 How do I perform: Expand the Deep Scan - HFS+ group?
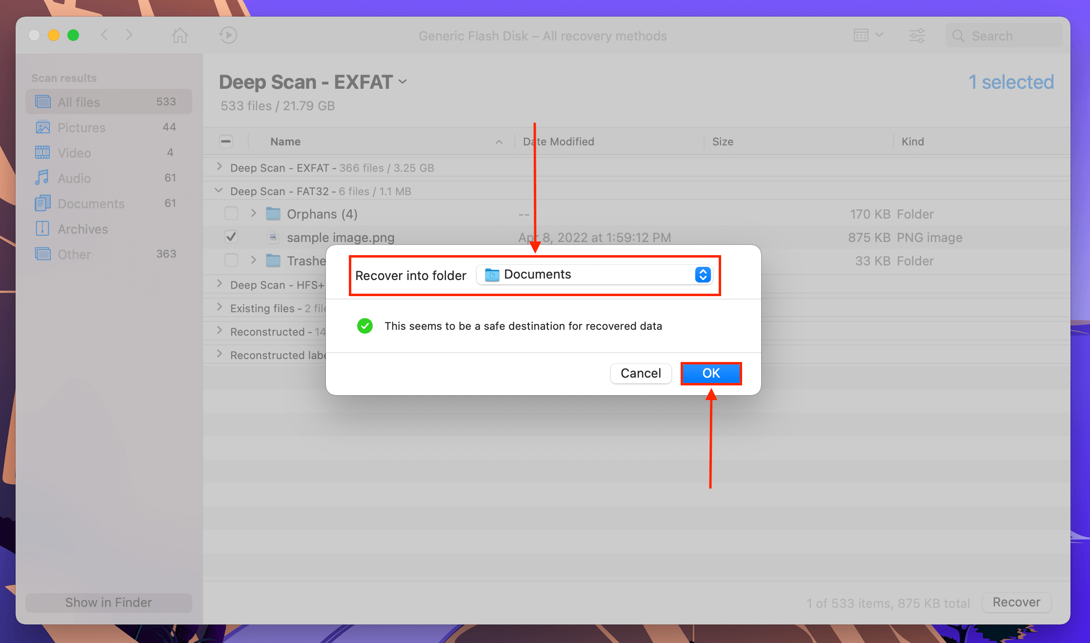pos(220,284)
